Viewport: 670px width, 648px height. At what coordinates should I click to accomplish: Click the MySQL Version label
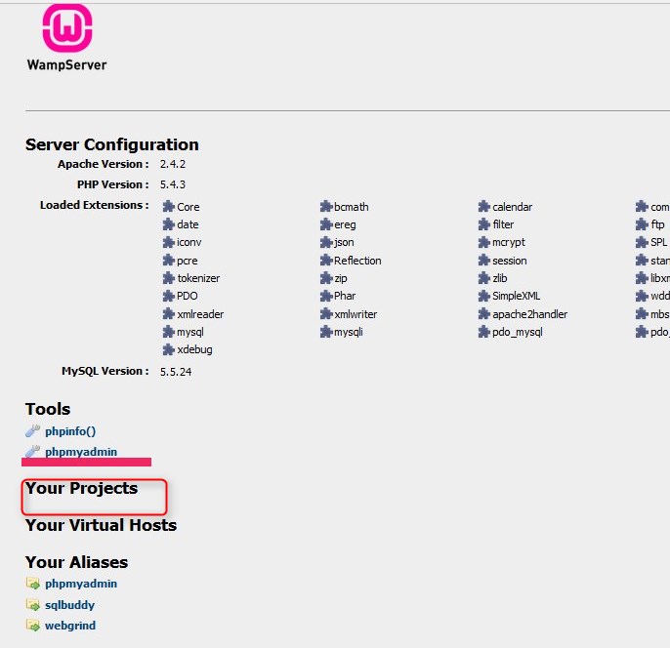(x=105, y=371)
